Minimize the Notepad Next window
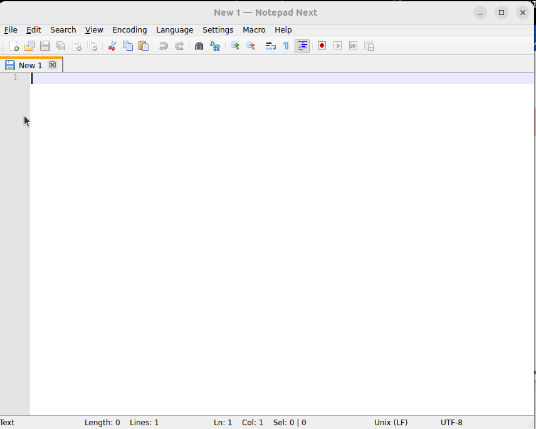This screenshot has width=536, height=429. coord(480,13)
